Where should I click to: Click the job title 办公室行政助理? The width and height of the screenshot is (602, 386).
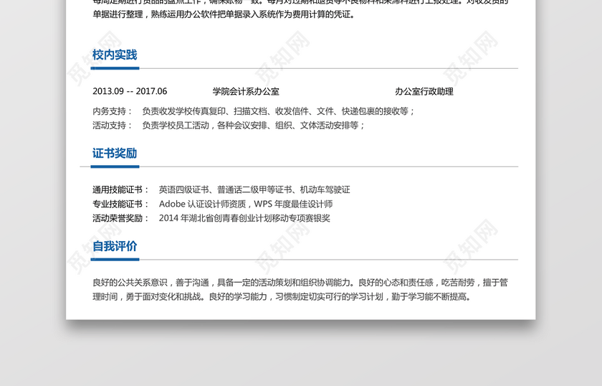pos(424,91)
